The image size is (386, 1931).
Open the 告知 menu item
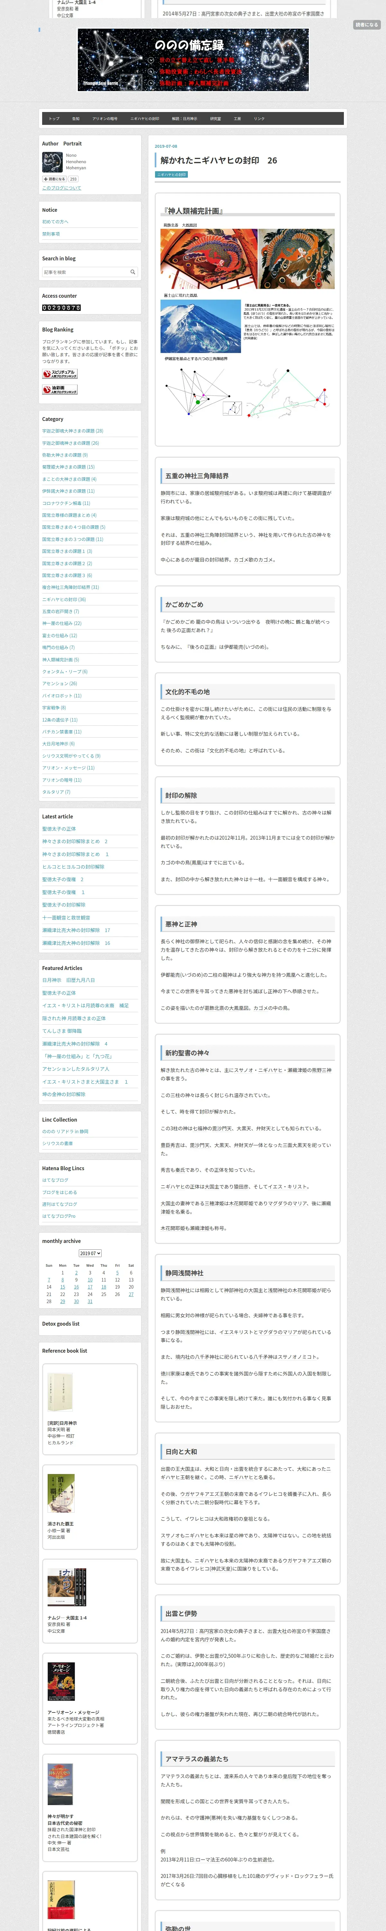76,118
